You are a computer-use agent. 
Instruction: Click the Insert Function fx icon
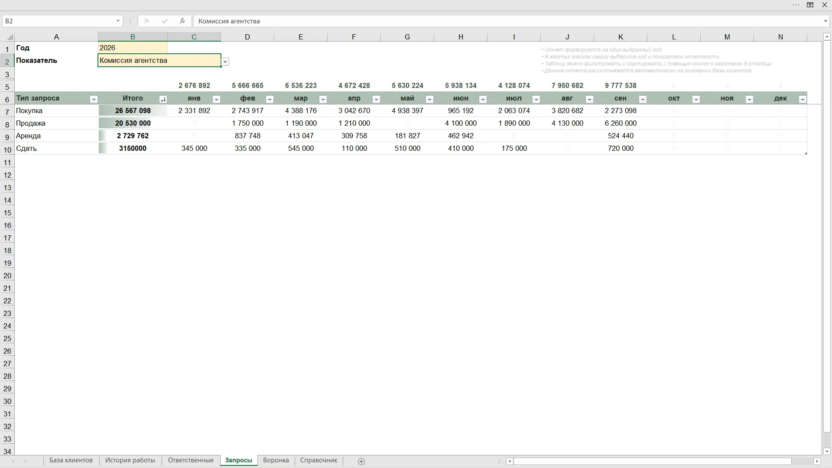click(182, 21)
